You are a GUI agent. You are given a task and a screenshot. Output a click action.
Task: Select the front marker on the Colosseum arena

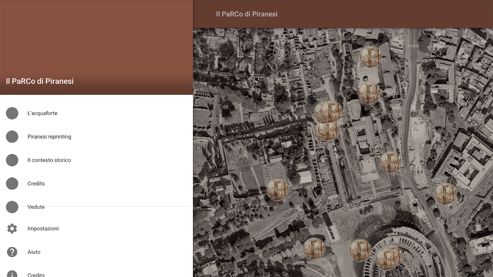(386, 259)
